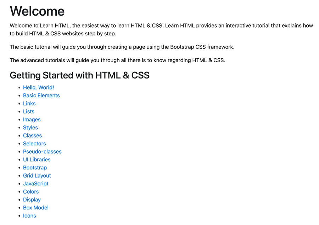
Task: Click the Links tutorial link
Action: coord(29,104)
